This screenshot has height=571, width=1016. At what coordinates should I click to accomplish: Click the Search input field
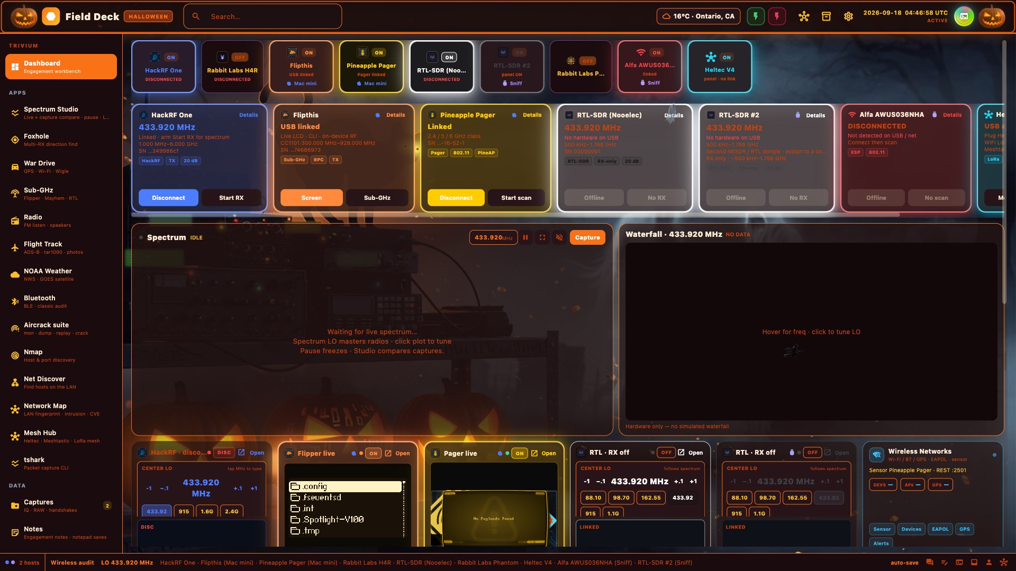pos(262,16)
